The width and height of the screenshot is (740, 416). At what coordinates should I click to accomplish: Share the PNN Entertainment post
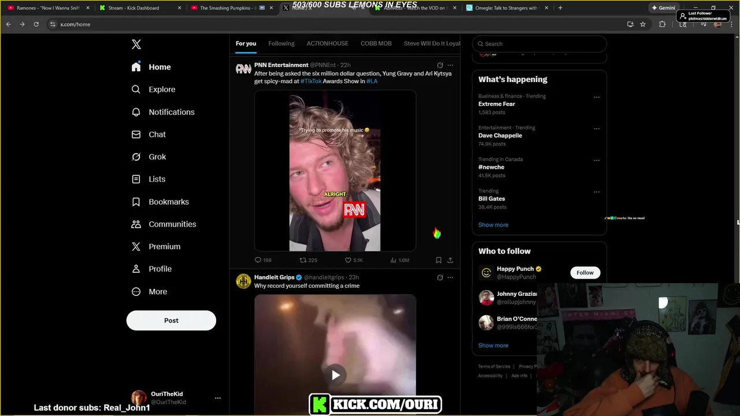click(x=450, y=260)
